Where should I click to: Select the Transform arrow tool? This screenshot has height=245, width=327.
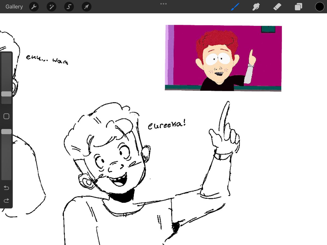click(x=86, y=7)
